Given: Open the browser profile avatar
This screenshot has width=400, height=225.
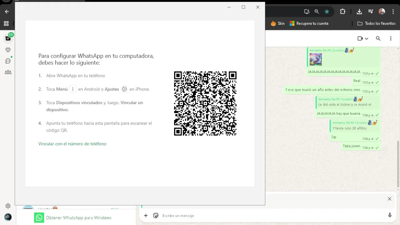Looking at the screenshot, I should point(382,12).
